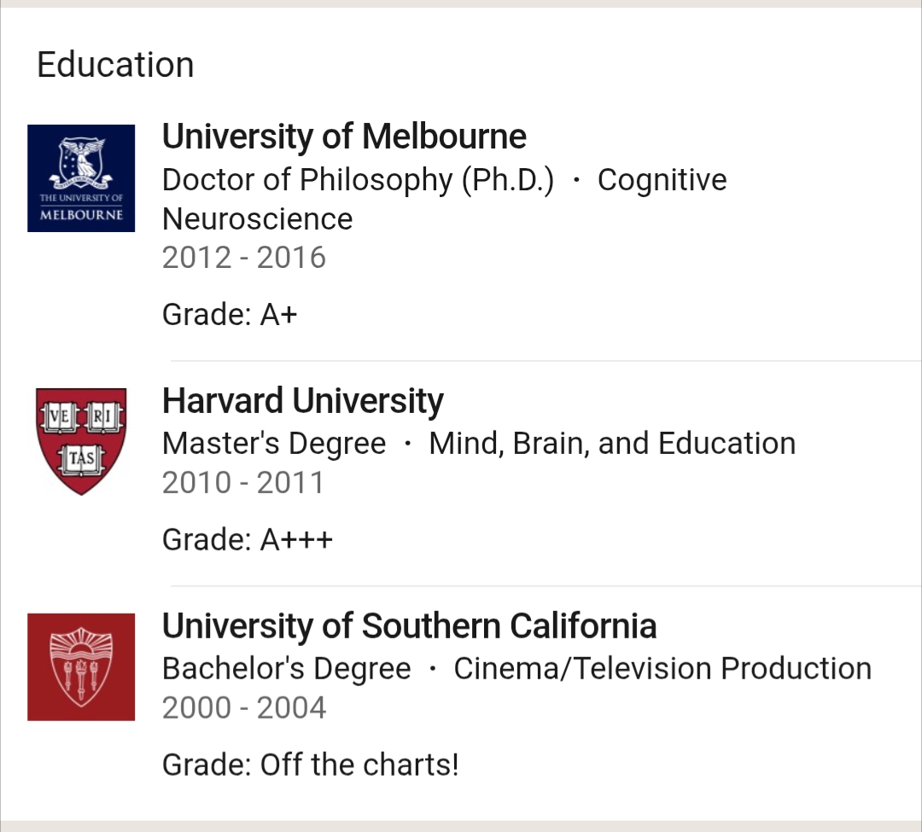922x832 pixels.
Task: Select the 2000 - 2004 date range
Action: tap(244, 708)
